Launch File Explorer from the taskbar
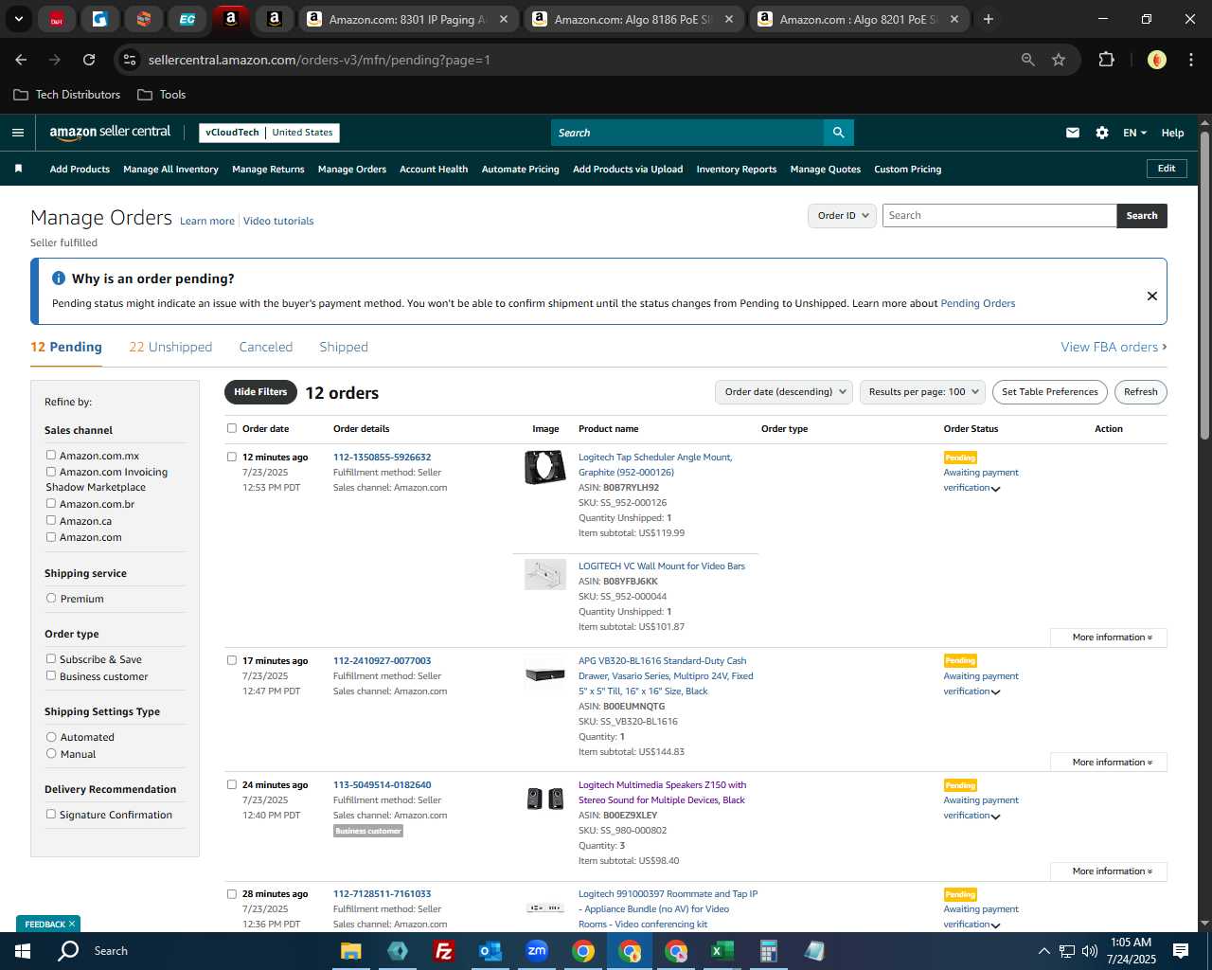This screenshot has height=970, width=1212. (x=351, y=951)
